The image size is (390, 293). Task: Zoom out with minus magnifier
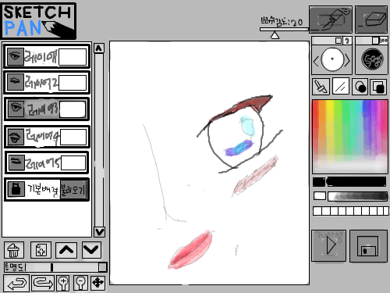[x=80, y=283]
